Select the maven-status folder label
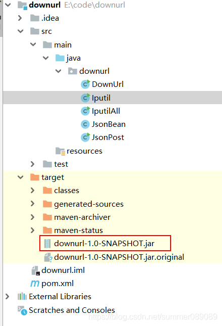Viewport: 222px width, 326px height. pyautogui.click(x=78, y=230)
